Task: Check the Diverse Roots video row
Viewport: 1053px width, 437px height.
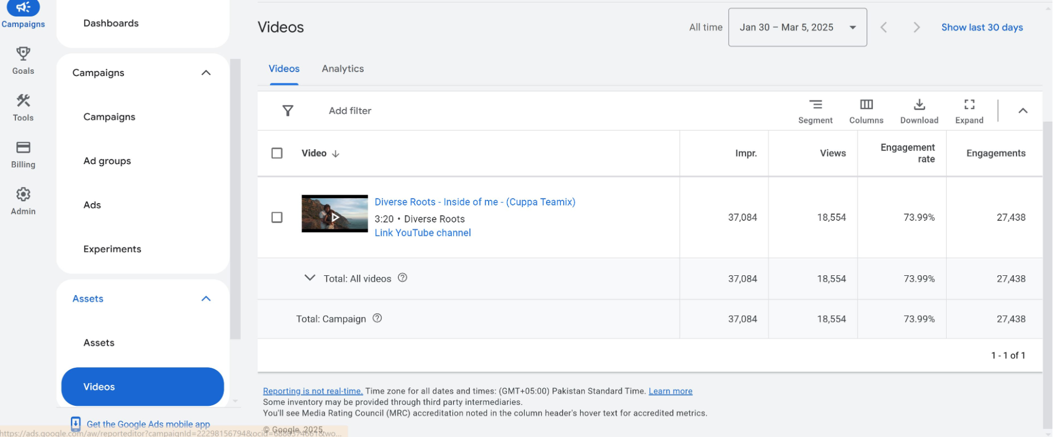Action: [x=277, y=217]
